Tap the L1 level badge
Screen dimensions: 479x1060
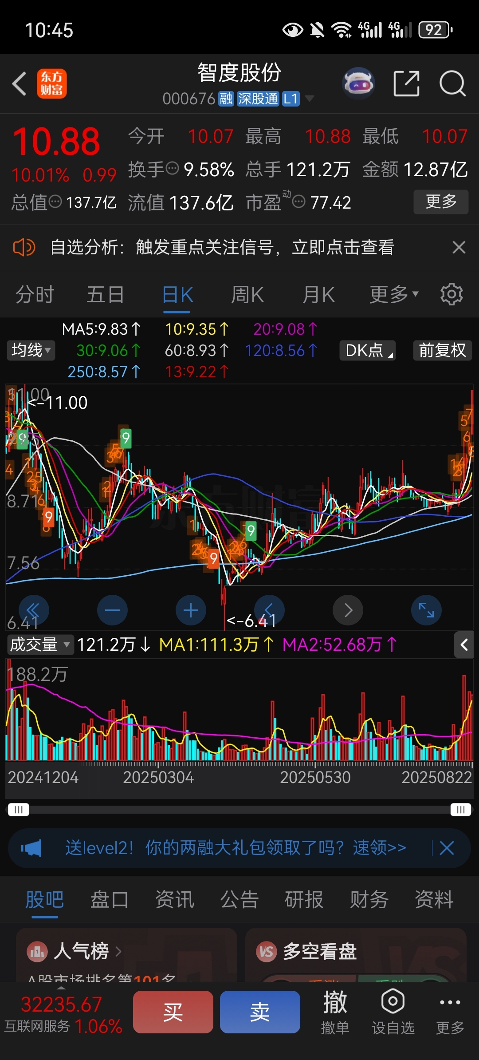(291, 99)
